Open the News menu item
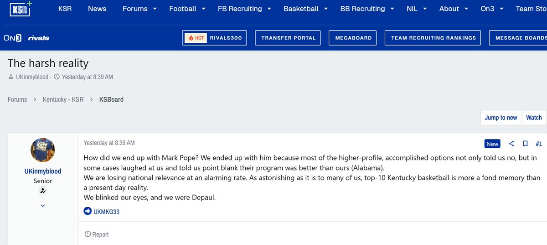Image resolution: width=547 pixels, height=245 pixels. 97,9
